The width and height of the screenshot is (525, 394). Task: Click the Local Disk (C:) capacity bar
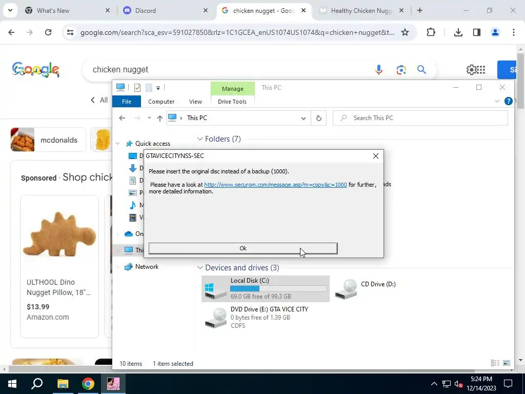coord(278,288)
